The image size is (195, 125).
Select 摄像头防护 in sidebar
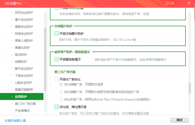click(x=22, y=47)
